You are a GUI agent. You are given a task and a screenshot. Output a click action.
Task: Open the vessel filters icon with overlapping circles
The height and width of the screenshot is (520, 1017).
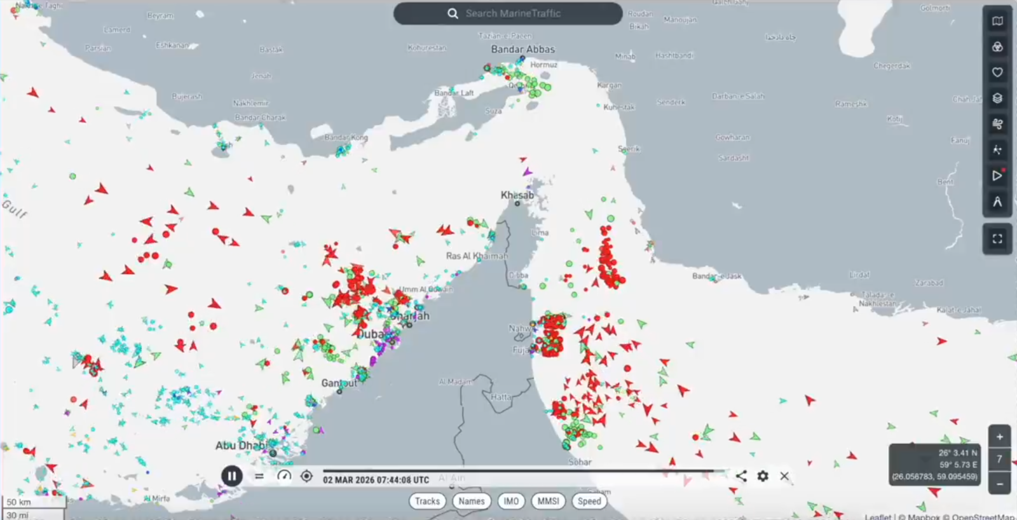point(997,47)
